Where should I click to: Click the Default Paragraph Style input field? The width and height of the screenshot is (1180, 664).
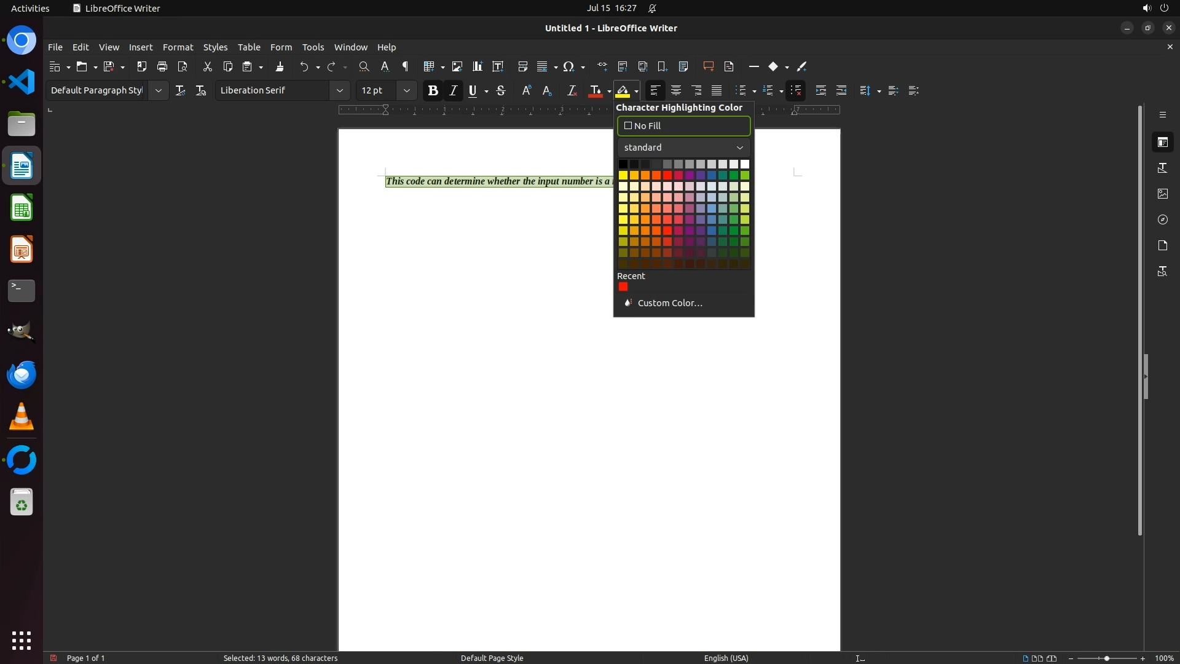(96, 90)
